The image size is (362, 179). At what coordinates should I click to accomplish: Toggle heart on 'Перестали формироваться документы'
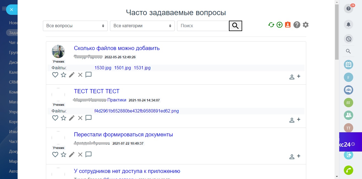pyautogui.click(x=55, y=155)
